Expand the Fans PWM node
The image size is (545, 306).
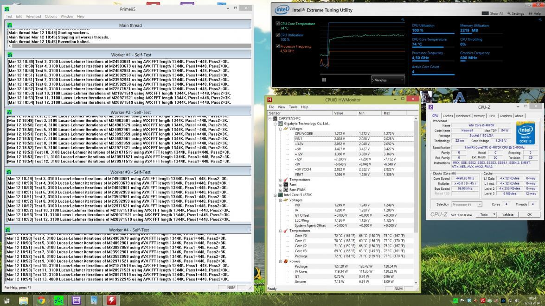[281, 190]
